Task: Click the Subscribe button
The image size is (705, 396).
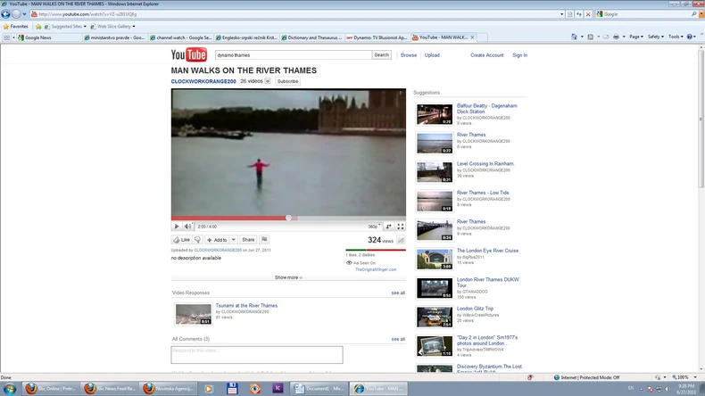Action: pos(287,81)
